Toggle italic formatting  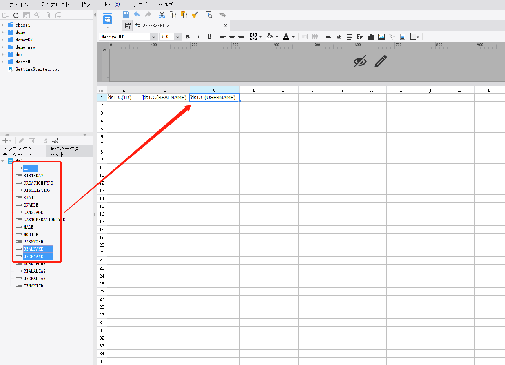[198, 37]
